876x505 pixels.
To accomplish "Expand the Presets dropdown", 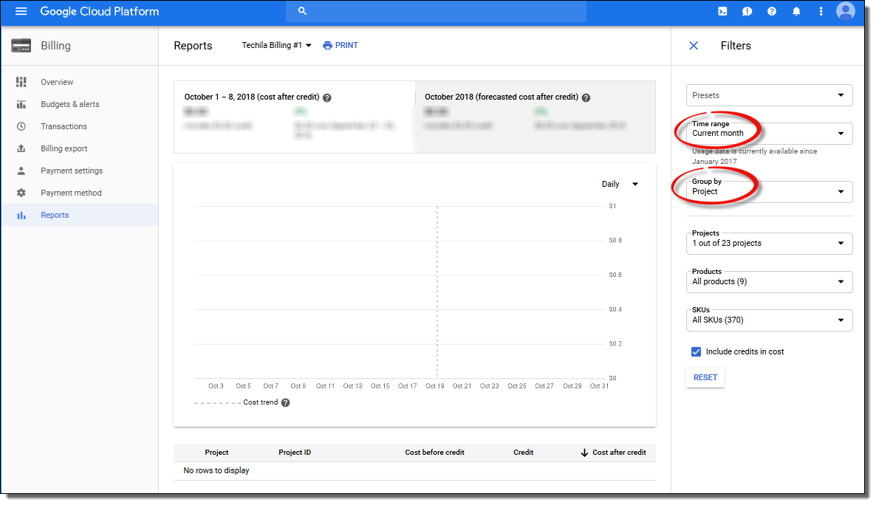I will click(769, 95).
